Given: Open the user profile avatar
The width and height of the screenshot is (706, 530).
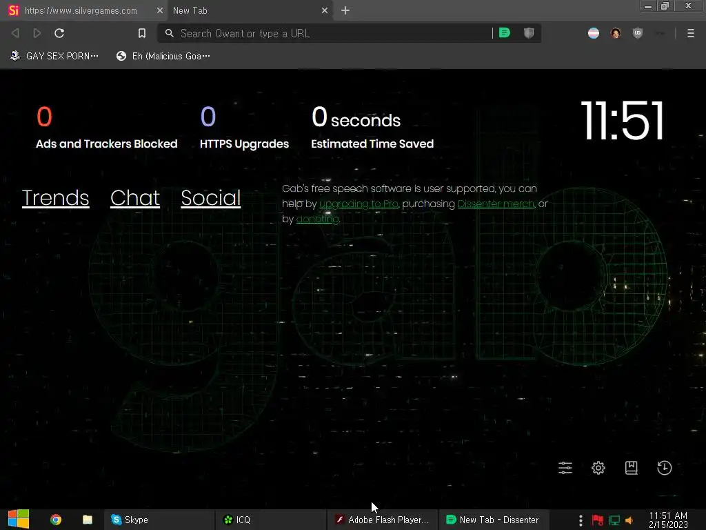Looking at the screenshot, I should (616, 33).
